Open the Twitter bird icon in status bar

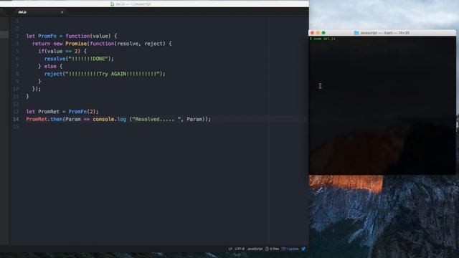(303, 249)
